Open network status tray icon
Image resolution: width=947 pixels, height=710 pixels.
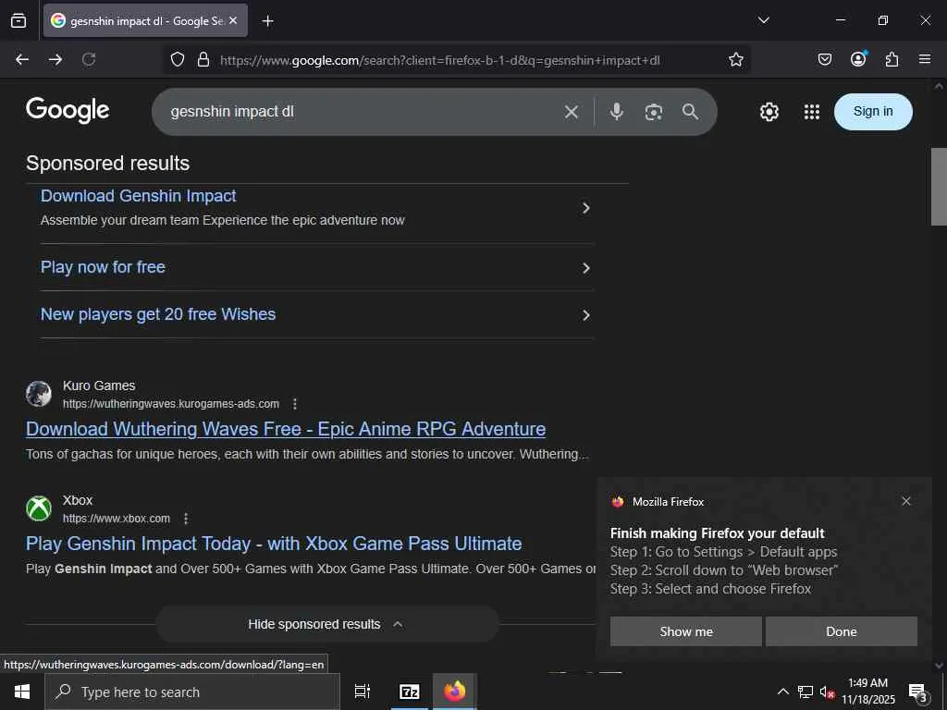[806, 692]
